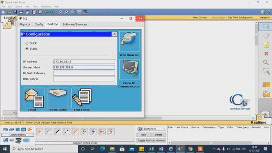Click Toggle PDU List Window
Image resolution: width=272 pixels, height=153 pixels.
coord(151,141)
